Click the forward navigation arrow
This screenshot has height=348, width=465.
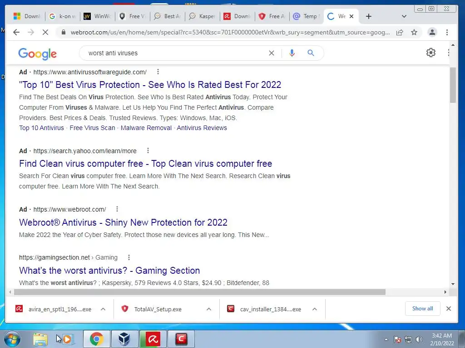[x=31, y=32]
